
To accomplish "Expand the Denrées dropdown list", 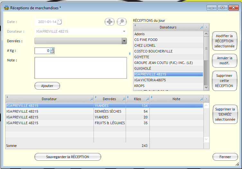I will 124,41.
